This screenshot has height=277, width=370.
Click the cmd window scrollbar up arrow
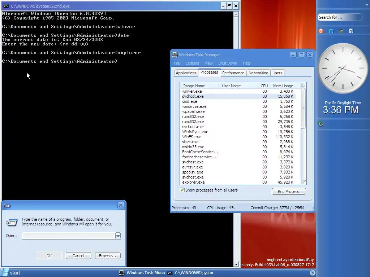click(x=236, y=14)
